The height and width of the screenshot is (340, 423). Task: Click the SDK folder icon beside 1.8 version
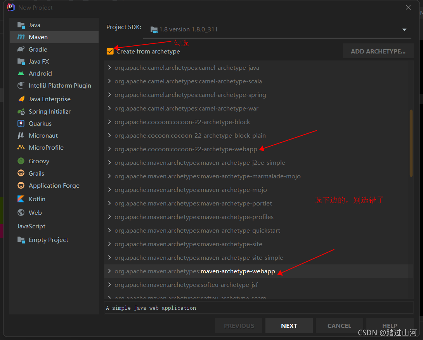[154, 29]
